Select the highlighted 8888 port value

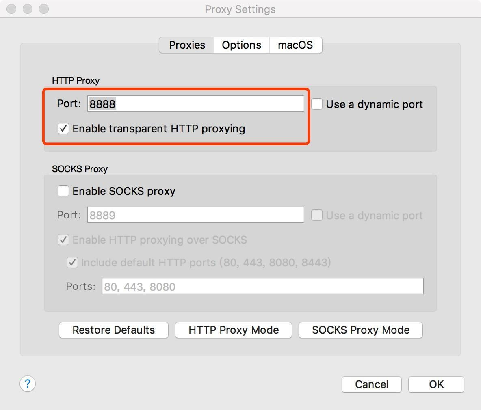coord(102,104)
